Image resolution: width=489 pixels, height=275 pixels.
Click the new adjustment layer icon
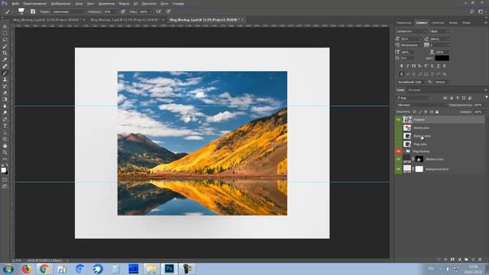coord(459,260)
